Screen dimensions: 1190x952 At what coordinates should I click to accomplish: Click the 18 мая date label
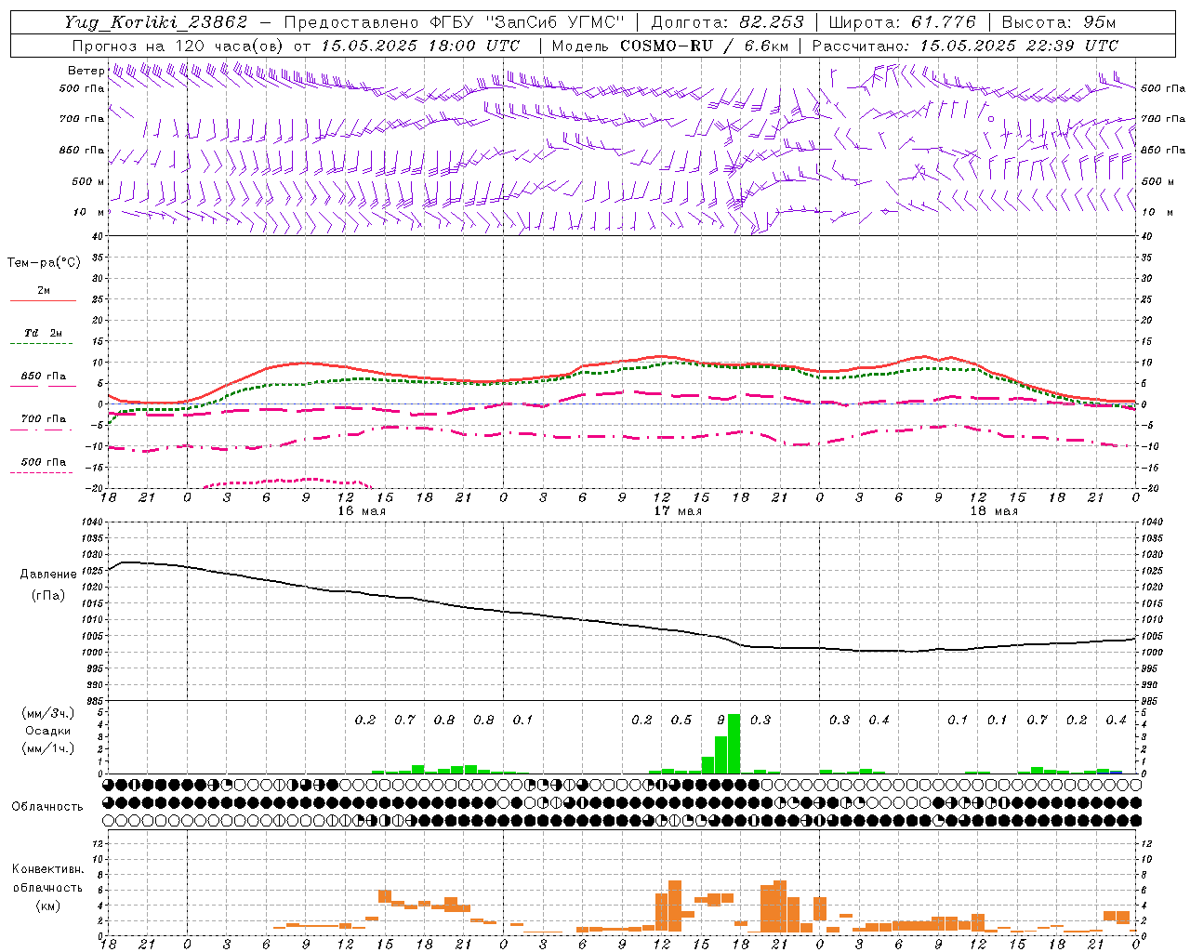[x=994, y=511]
